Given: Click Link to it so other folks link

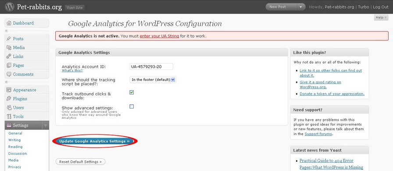Looking at the screenshot, I should pyautogui.click(x=331, y=73).
